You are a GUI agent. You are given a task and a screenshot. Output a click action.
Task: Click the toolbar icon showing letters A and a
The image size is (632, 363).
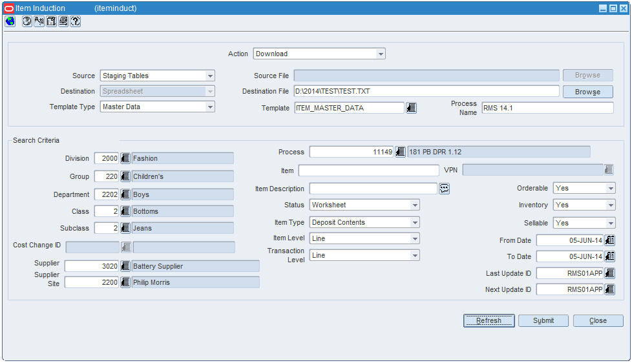[x=39, y=21]
